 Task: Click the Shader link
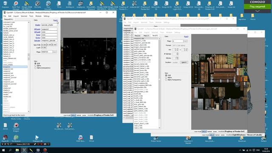[x=37, y=25]
